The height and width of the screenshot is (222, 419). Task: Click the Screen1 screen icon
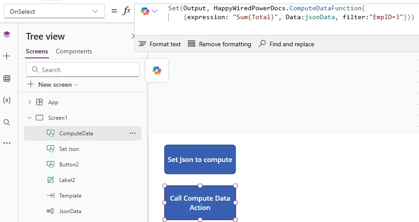coord(39,117)
